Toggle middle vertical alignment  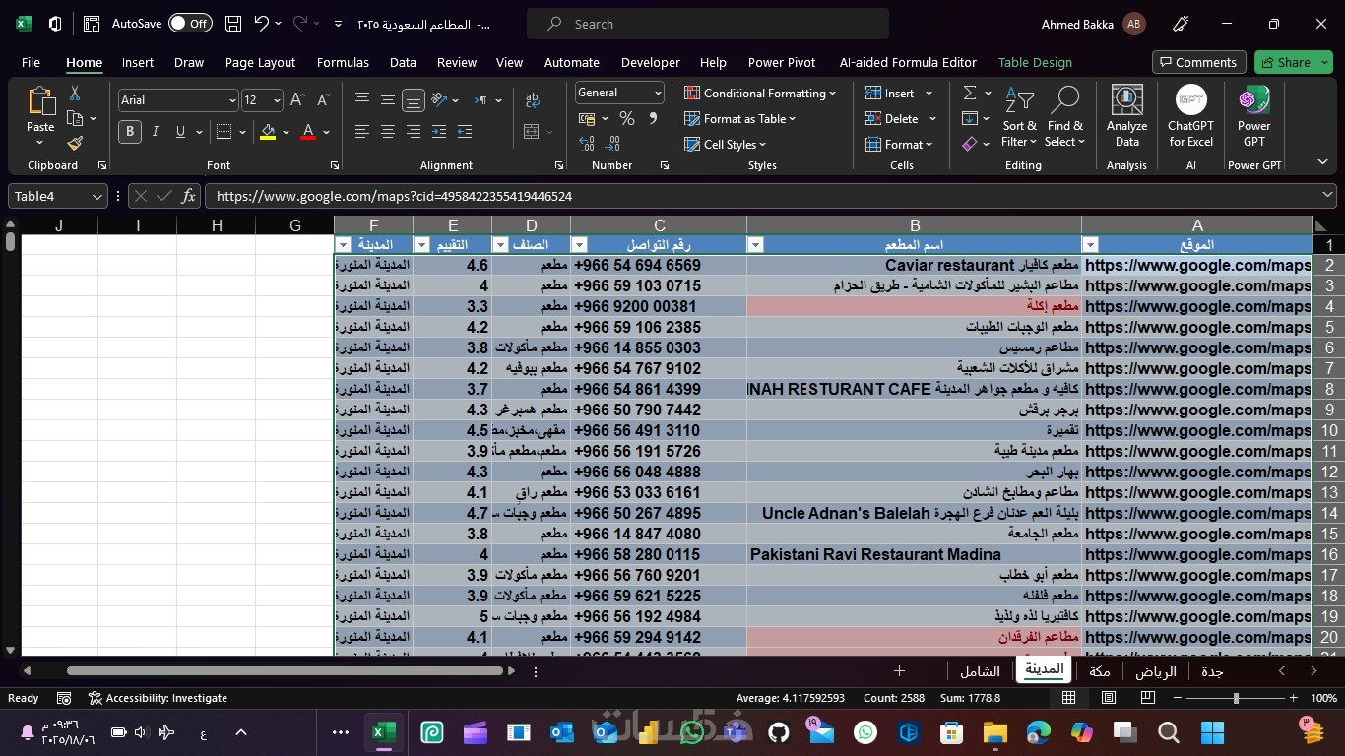tap(388, 100)
